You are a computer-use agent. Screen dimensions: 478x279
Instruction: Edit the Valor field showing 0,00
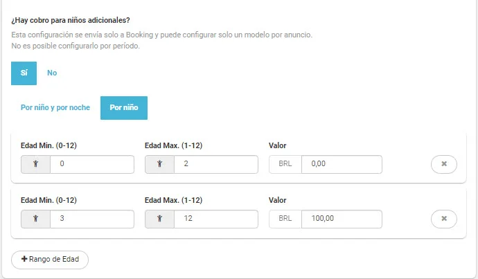pyautogui.click(x=342, y=165)
